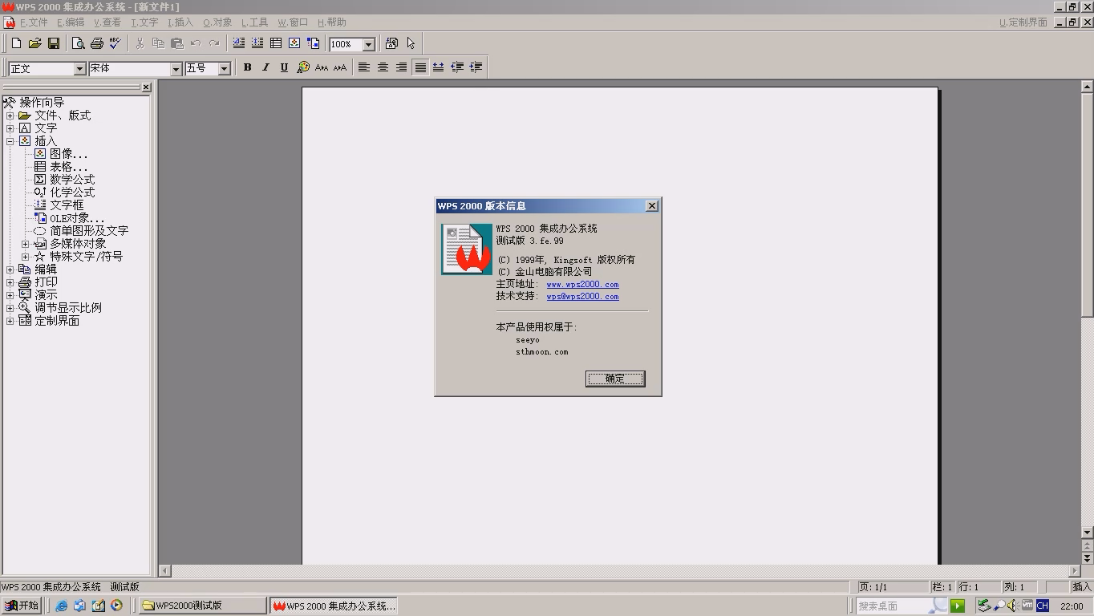The width and height of the screenshot is (1094, 616).
Task: Click the volume speaker tray icon
Action: [1012, 606]
